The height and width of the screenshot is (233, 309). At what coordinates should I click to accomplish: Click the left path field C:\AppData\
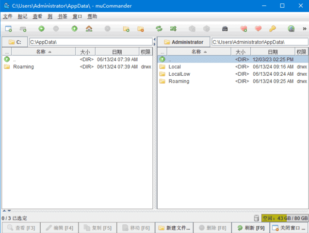[91, 42]
